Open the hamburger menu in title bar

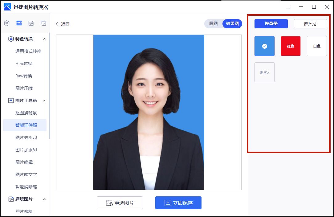coord(288,6)
